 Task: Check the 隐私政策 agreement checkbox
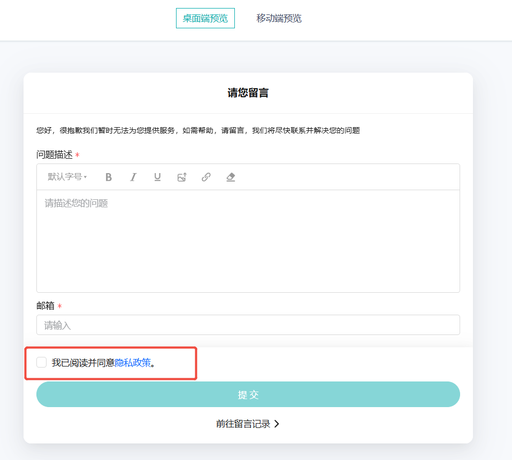[x=41, y=362]
